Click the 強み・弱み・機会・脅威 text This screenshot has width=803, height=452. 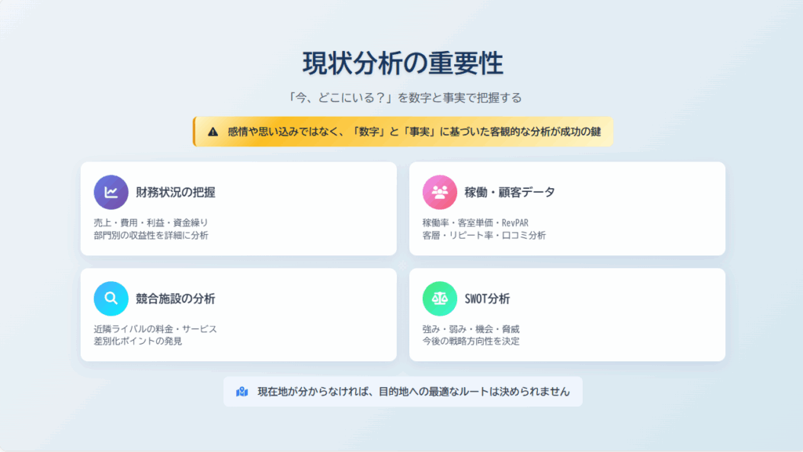click(x=471, y=329)
